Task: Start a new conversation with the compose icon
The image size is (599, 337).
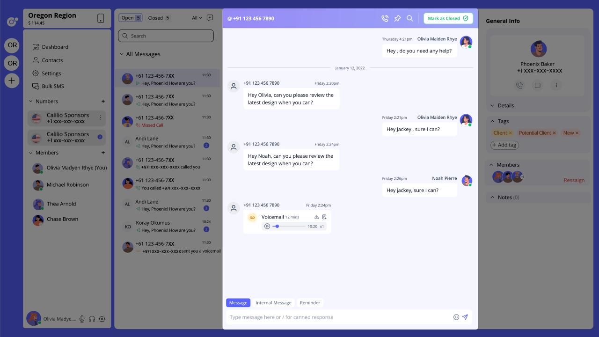Action: pyautogui.click(x=210, y=18)
